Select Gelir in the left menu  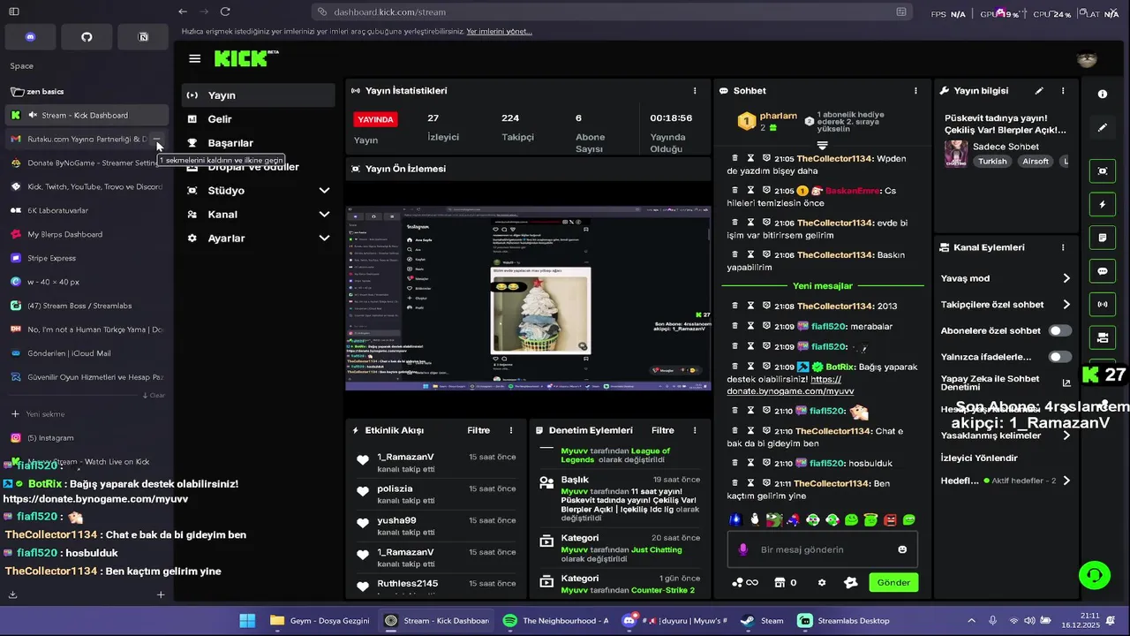258,119
